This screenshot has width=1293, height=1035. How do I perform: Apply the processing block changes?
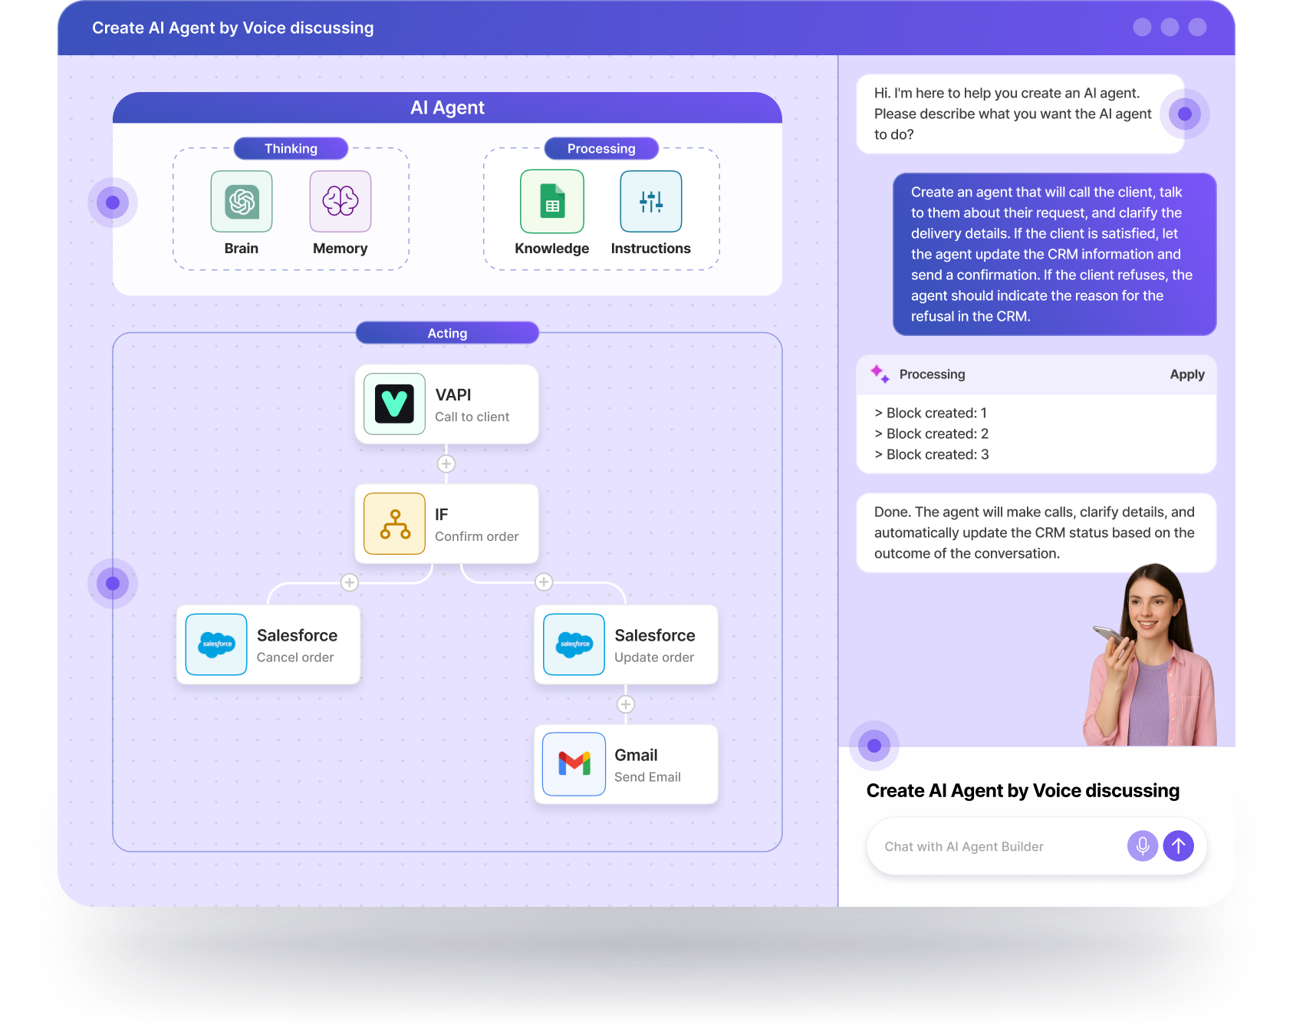click(x=1187, y=374)
